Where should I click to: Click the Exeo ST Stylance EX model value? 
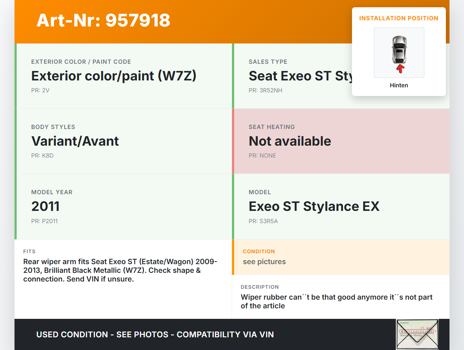314,207
